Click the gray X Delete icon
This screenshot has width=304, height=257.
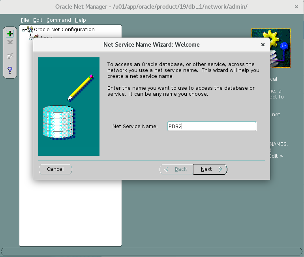(x=10, y=42)
